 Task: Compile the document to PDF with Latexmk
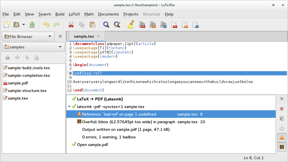pos(142,24)
